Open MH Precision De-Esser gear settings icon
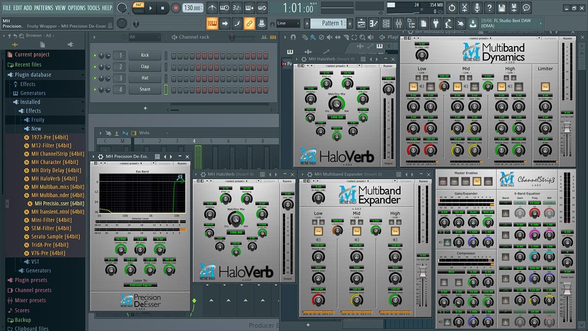This screenshot has height=331, width=588. (100, 156)
